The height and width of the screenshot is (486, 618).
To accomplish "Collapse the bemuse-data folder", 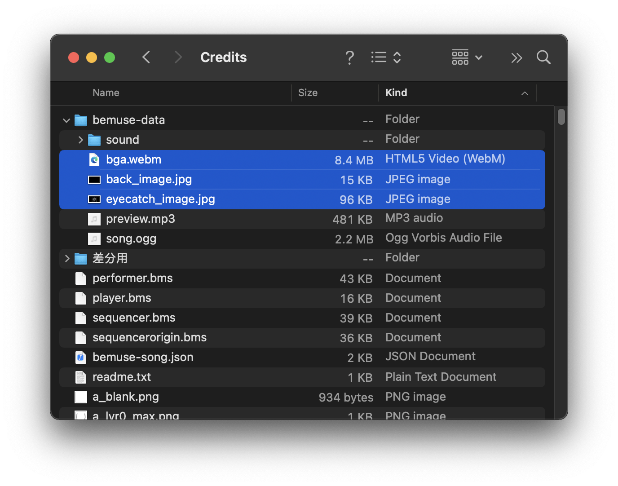I will [66, 120].
